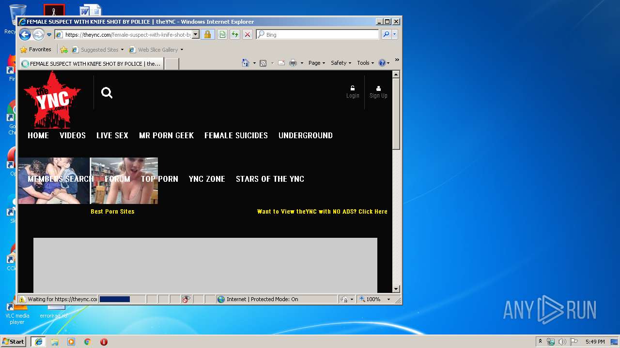
Task: Click the volume speaker tray icon
Action: 562,342
